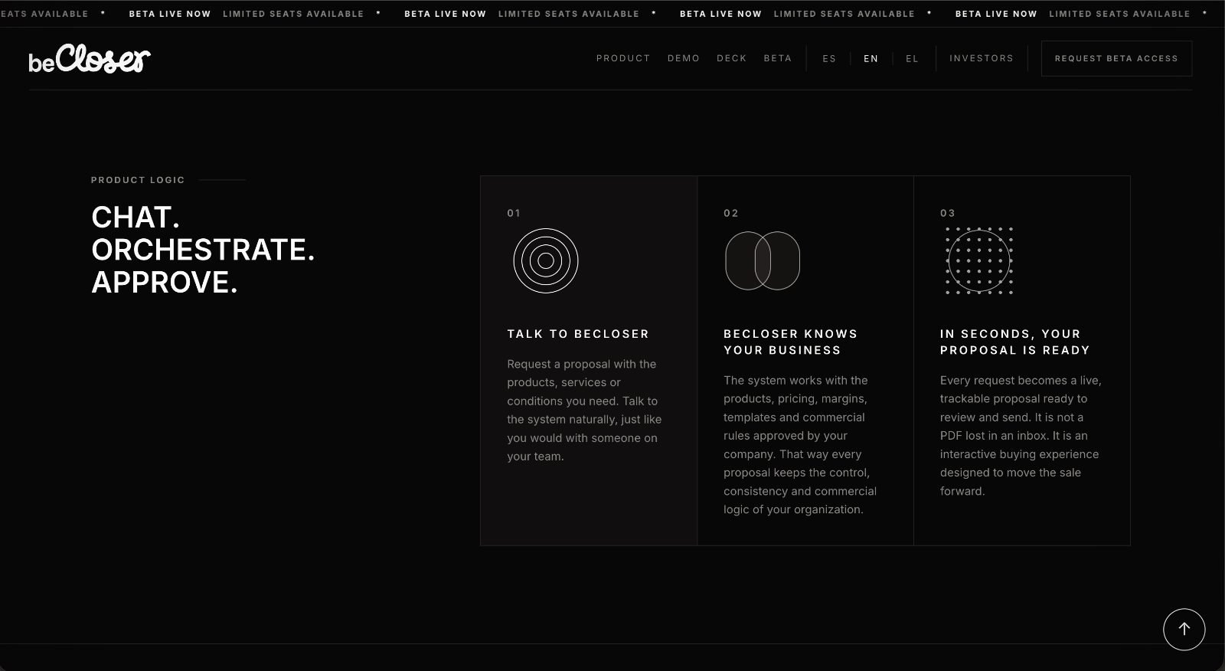Open the Product nav item

[623, 58]
